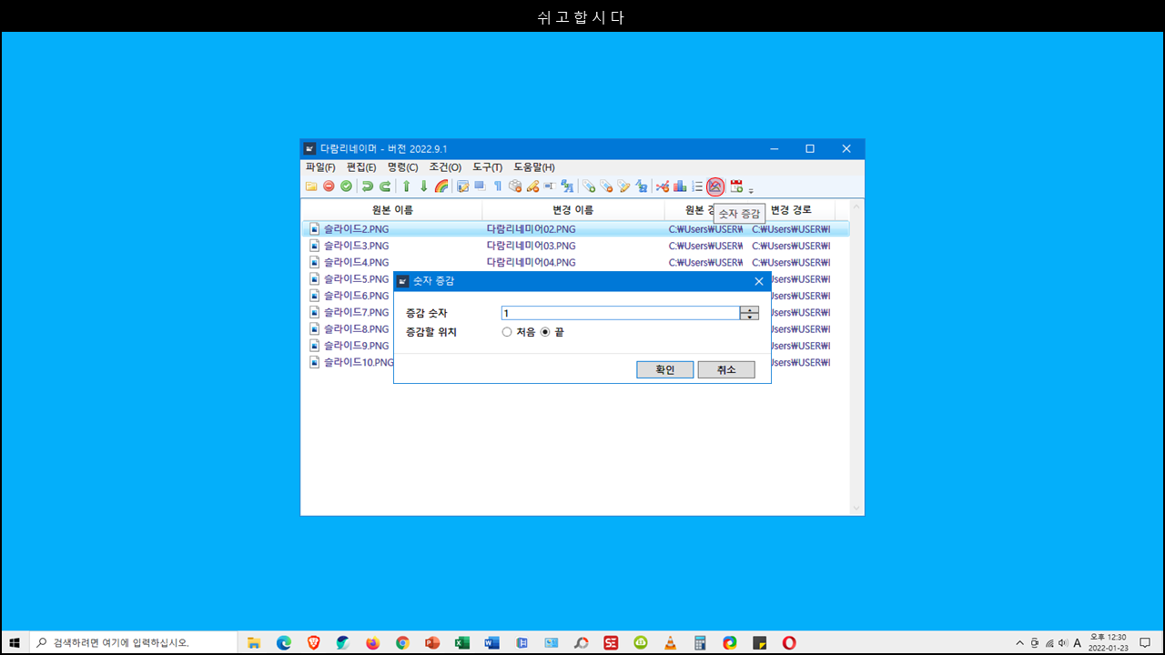Select the 끝 radio button
The image size is (1165, 655).
(x=545, y=332)
